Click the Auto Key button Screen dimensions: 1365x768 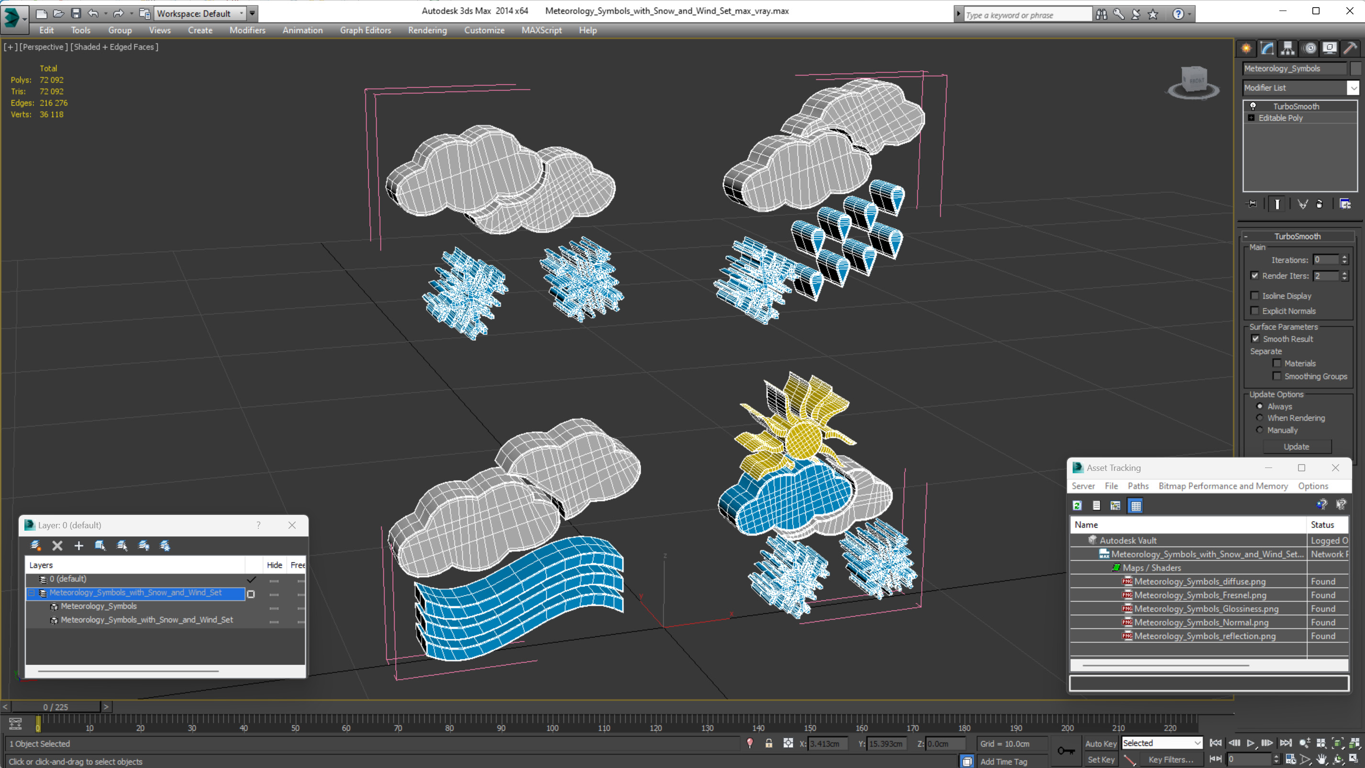[1100, 744]
